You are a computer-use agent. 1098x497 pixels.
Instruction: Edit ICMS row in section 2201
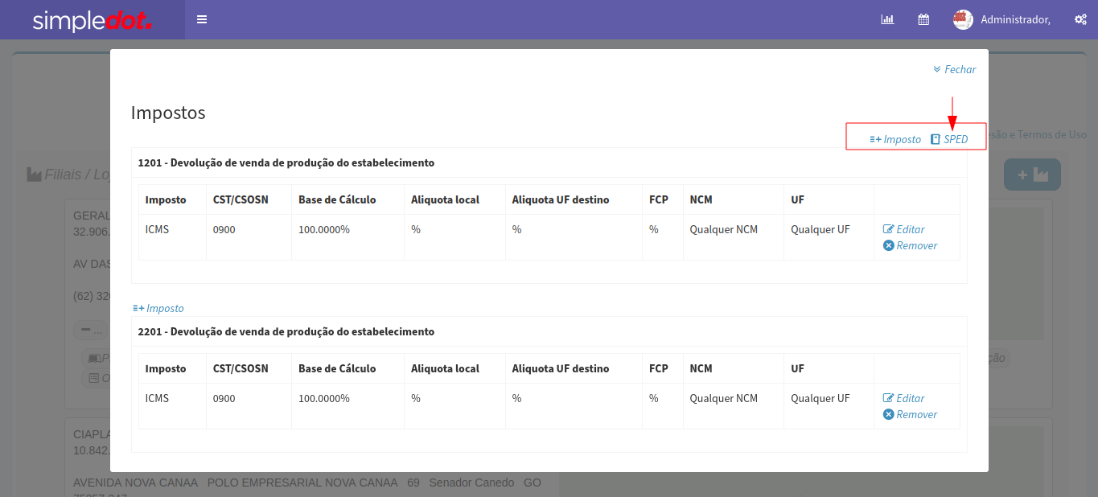pyautogui.click(x=904, y=398)
